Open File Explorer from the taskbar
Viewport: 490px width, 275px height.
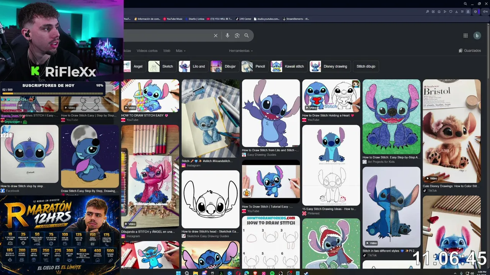(x=195, y=273)
